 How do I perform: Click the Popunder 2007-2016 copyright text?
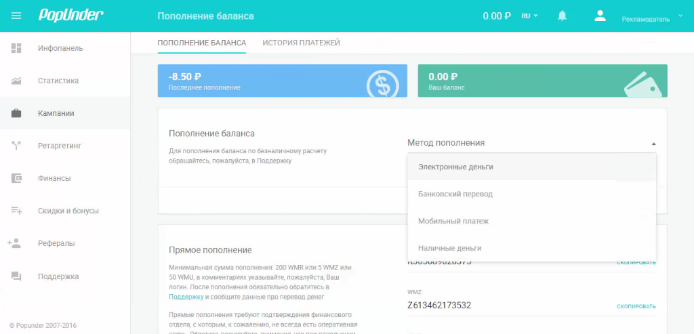(43, 325)
